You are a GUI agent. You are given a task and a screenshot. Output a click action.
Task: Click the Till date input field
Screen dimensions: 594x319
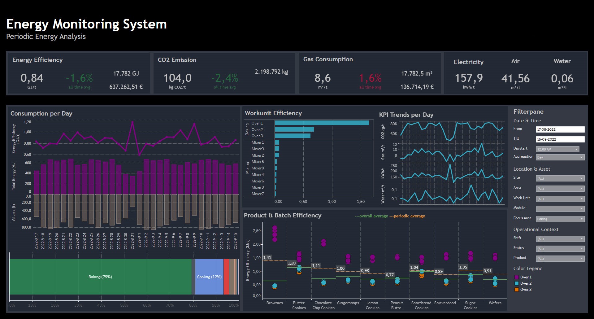pyautogui.click(x=560, y=139)
